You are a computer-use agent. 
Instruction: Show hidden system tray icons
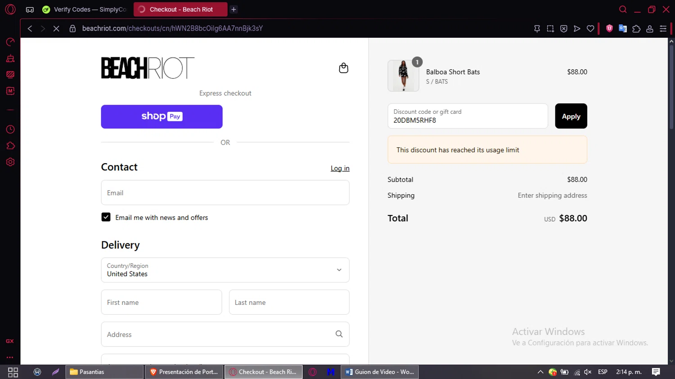(540, 372)
